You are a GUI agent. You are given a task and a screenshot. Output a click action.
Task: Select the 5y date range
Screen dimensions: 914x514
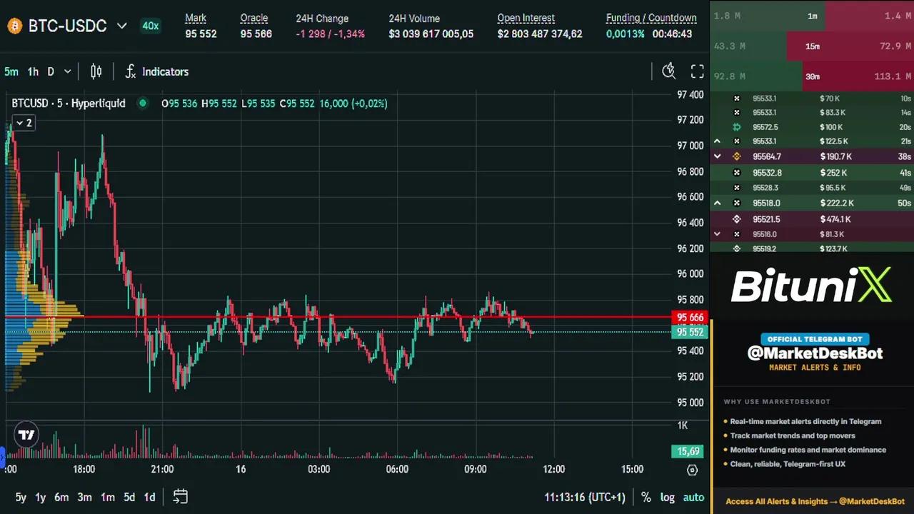(21, 497)
